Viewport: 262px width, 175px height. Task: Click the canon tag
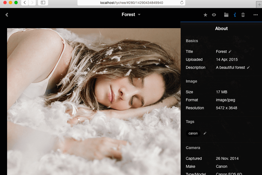(x=193, y=133)
